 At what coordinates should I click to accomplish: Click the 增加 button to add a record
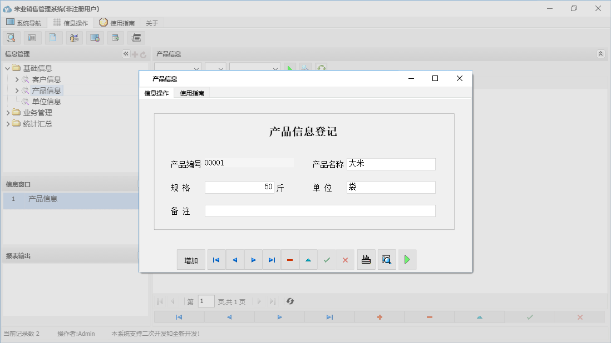click(x=191, y=259)
